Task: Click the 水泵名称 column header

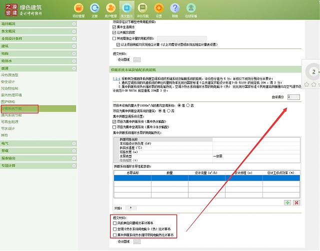Action: (132, 173)
